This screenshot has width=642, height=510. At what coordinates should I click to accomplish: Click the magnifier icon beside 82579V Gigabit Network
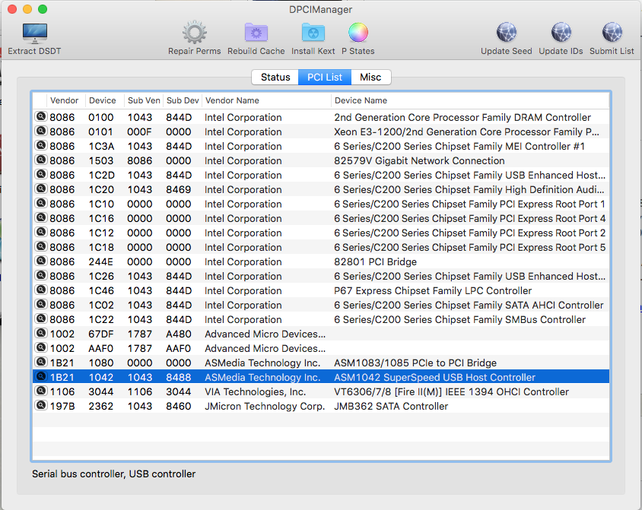pyautogui.click(x=40, y=160)
